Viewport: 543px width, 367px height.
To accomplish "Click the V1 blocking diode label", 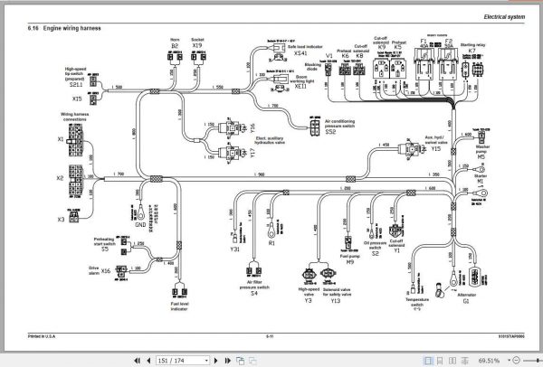I will click(329, 56).
